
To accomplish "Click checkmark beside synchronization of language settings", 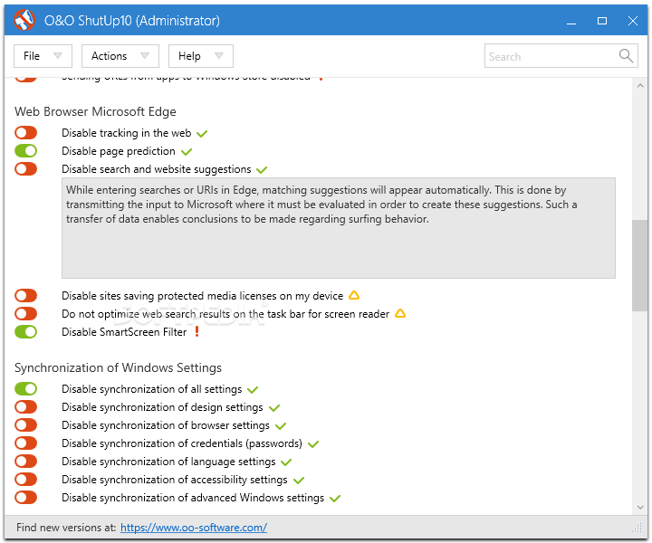I will (x=286, y=462).
